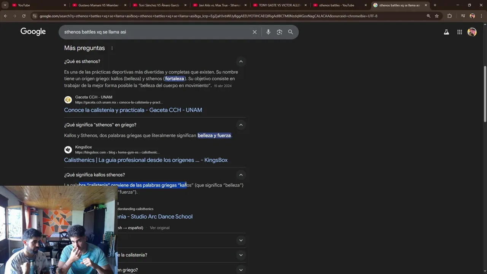
Task: Close the Toni Sánchez VS Álvaro tab
Action: tap(185, 5)
